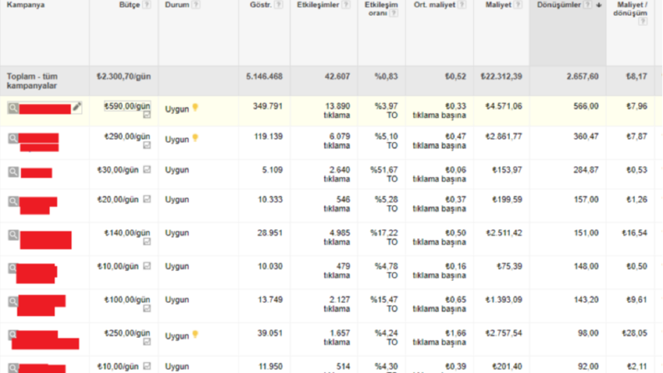Image resolution: width=663 pixels, height=373 pixels.
Task: Click search campaign icon in ₺30,00/gün row
Action: tap(13, 171)
